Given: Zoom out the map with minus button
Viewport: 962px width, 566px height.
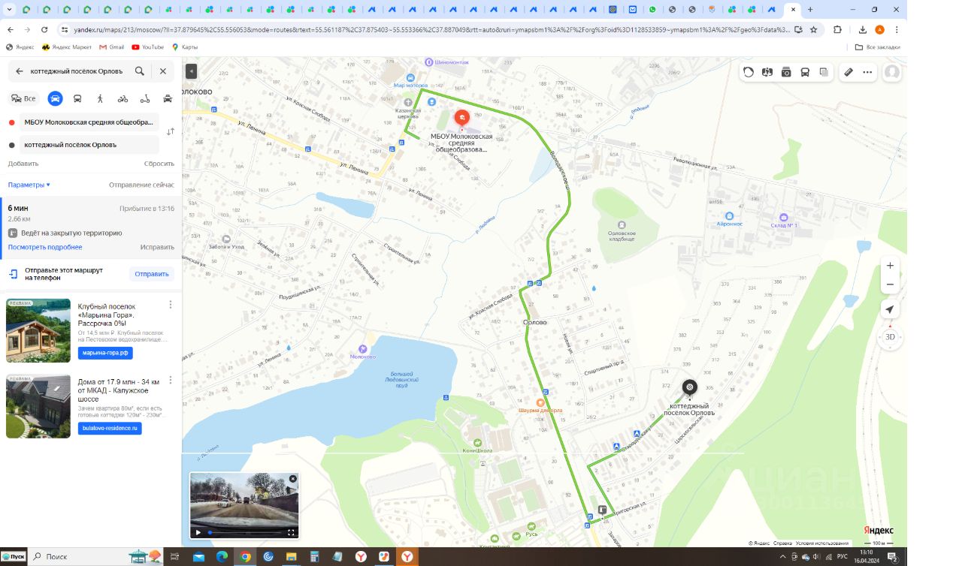Looking at the screenshot, I should (890, 285).
